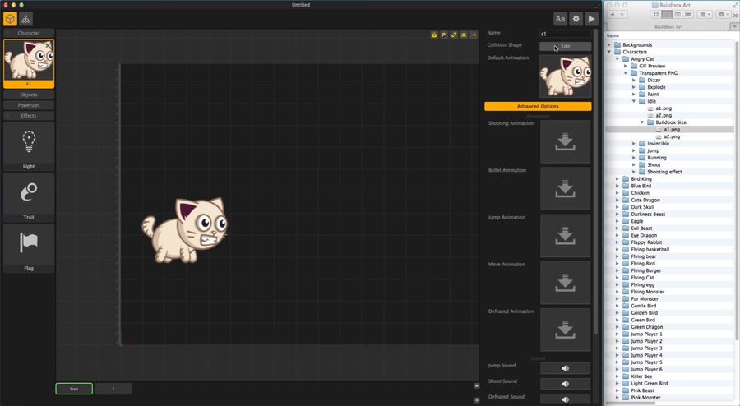Go back in Finder Buildbox Art window
Screen dimensions: 740x406
click(613, 15)
